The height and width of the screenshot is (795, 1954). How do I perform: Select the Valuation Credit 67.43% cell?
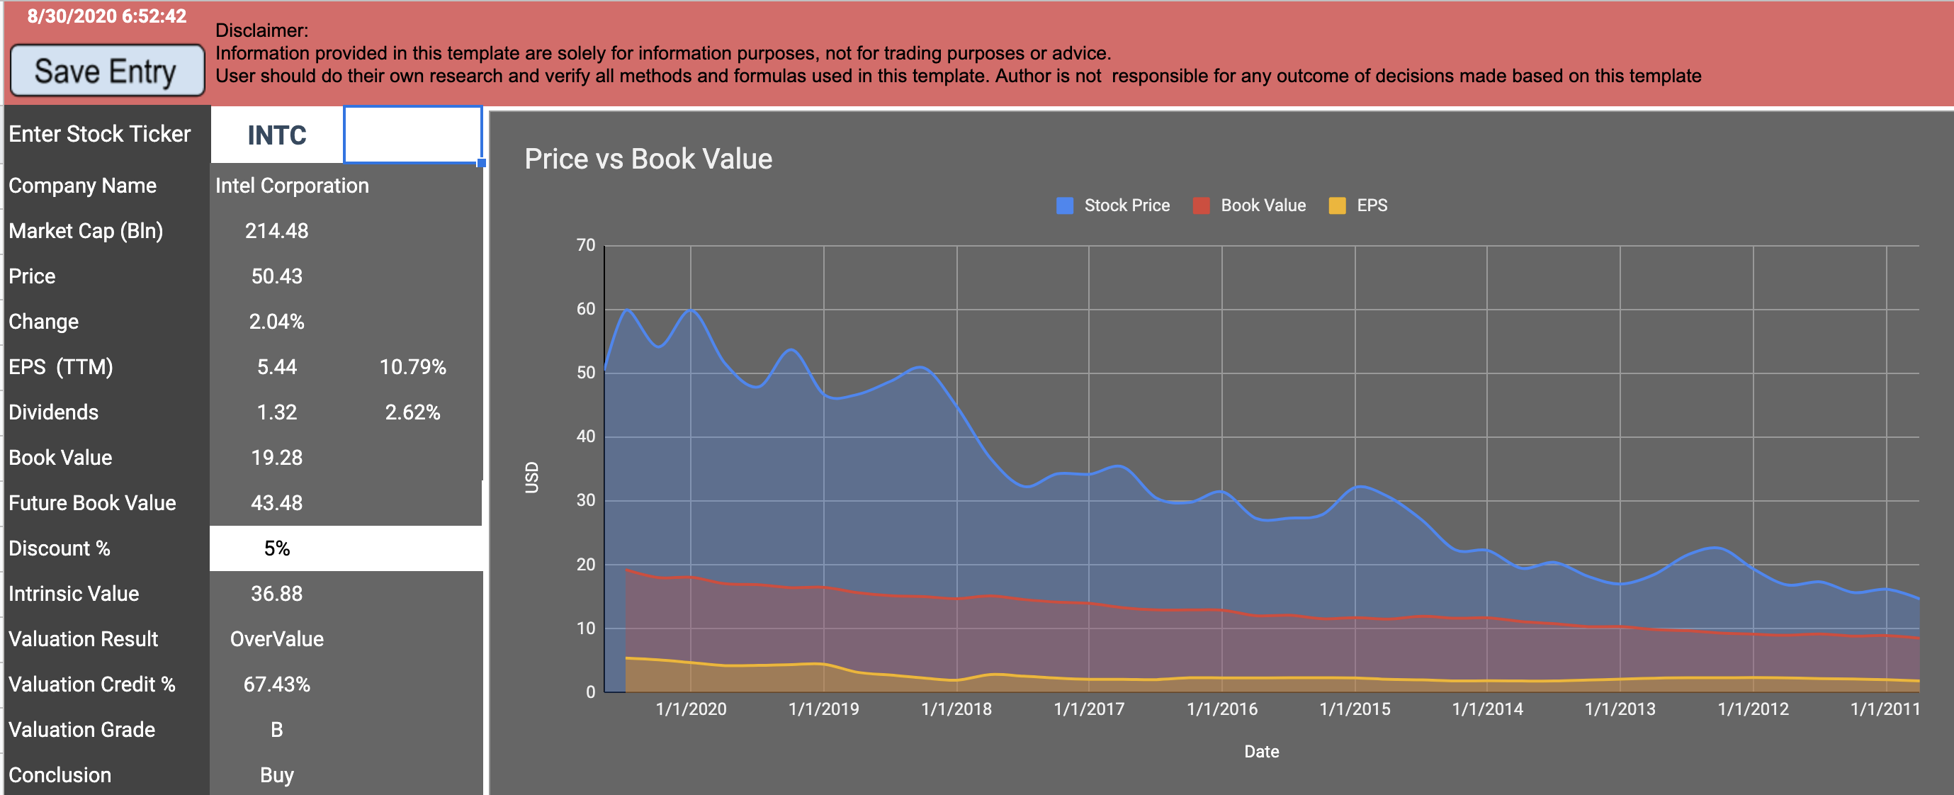tap(277, 684)
